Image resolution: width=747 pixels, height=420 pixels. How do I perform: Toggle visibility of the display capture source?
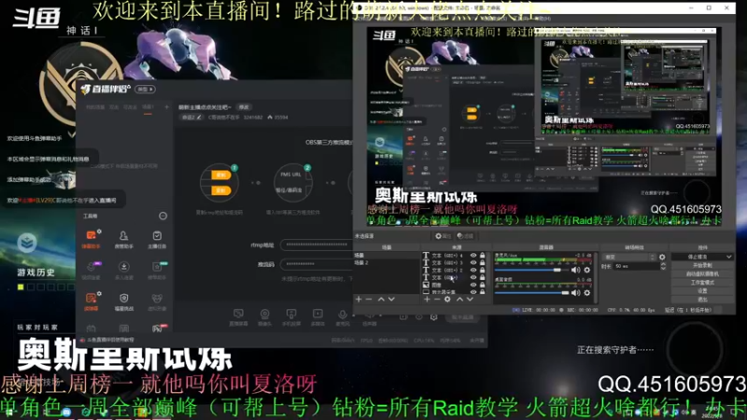point(473,292)
